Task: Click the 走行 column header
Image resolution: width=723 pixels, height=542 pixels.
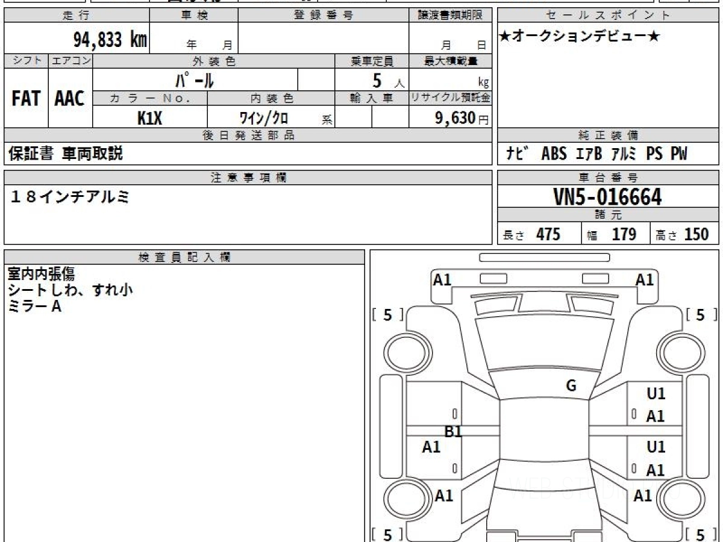Action: point(76,16)
